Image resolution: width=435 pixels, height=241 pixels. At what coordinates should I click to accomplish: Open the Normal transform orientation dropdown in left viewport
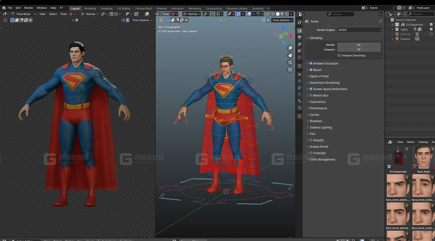click(x=90, y=14)
